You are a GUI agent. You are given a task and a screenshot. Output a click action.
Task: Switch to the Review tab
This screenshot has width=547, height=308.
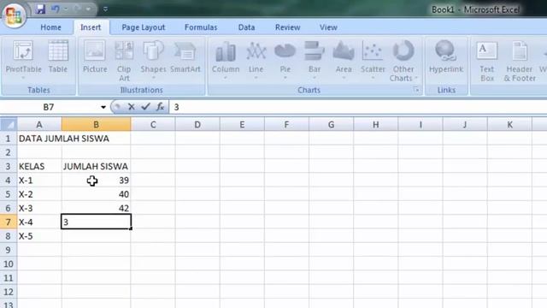287,27
